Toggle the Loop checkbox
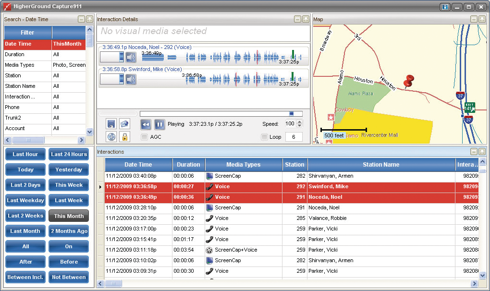 click(x=264, y=137)
